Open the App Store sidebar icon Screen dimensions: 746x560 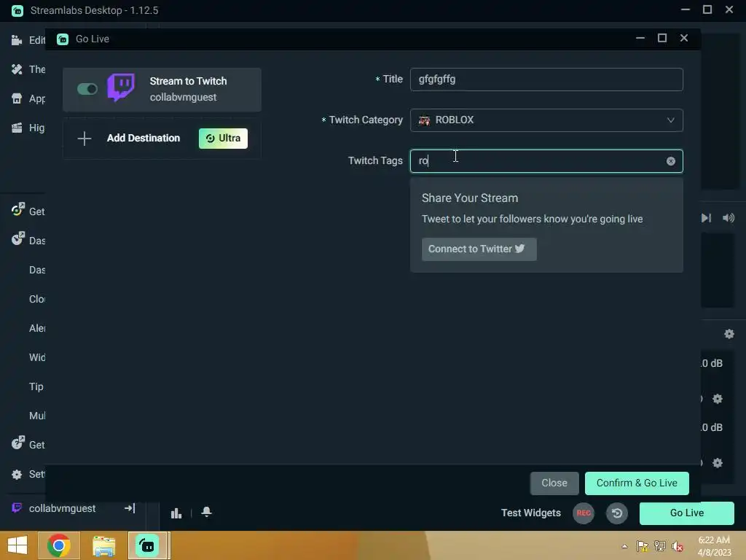tap(17, 98)
